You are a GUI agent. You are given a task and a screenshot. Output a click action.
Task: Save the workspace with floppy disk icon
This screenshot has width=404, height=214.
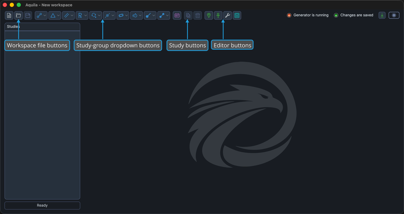(x=28, y=15)
